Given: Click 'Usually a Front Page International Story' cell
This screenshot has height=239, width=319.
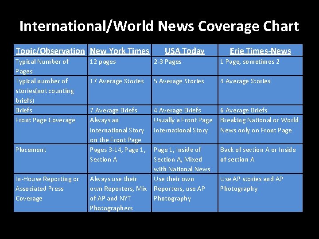Looking at the screenshot, I should click(185, 129).
